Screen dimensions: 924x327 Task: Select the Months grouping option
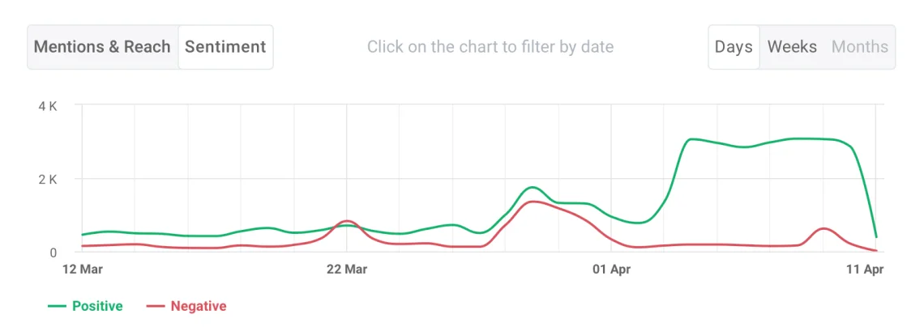(860, 47)
